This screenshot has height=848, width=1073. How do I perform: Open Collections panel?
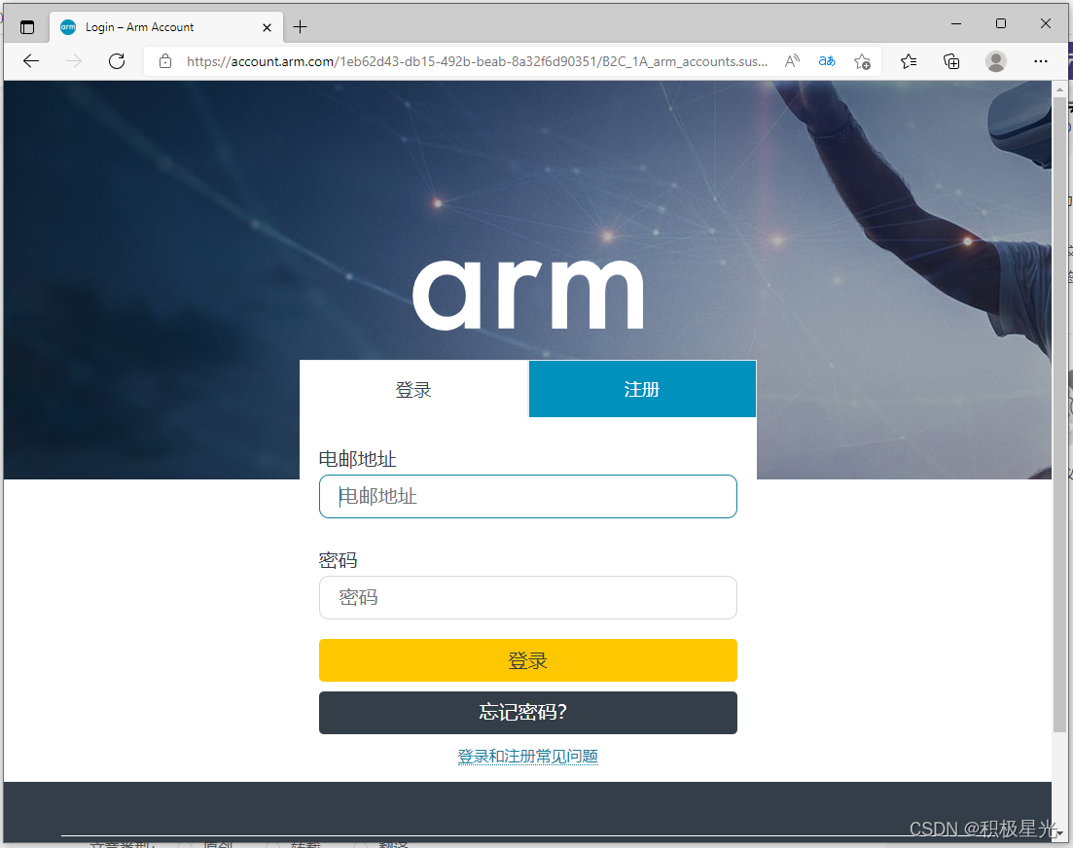[951, 61]
